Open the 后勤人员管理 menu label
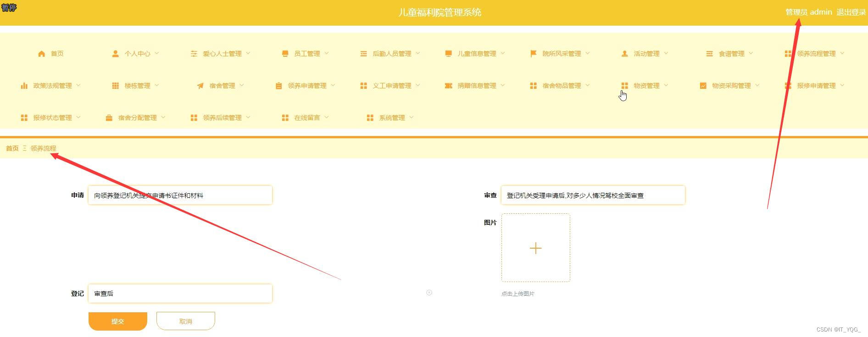Viewport: 868px width, 337px height. coord(392,54)
